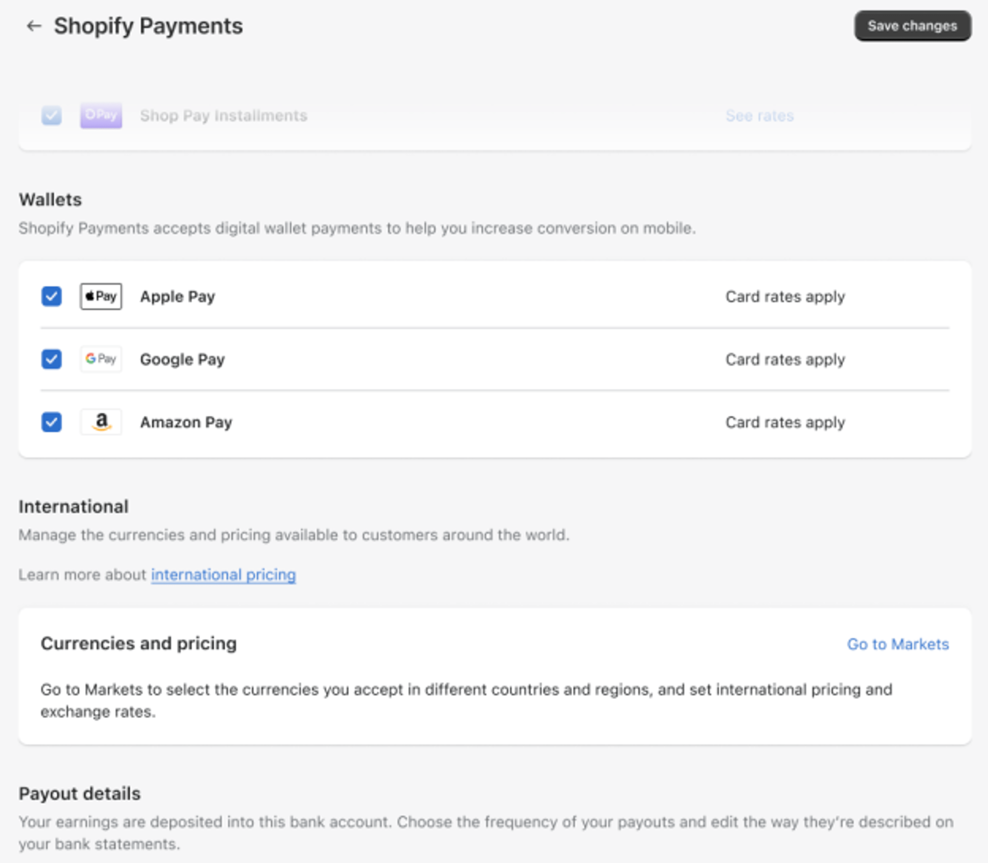Toggle the Shop Pay Installments checkbox
Image resolution: width=988 pixels, height=863 pixels.
[x=51, y=116]
